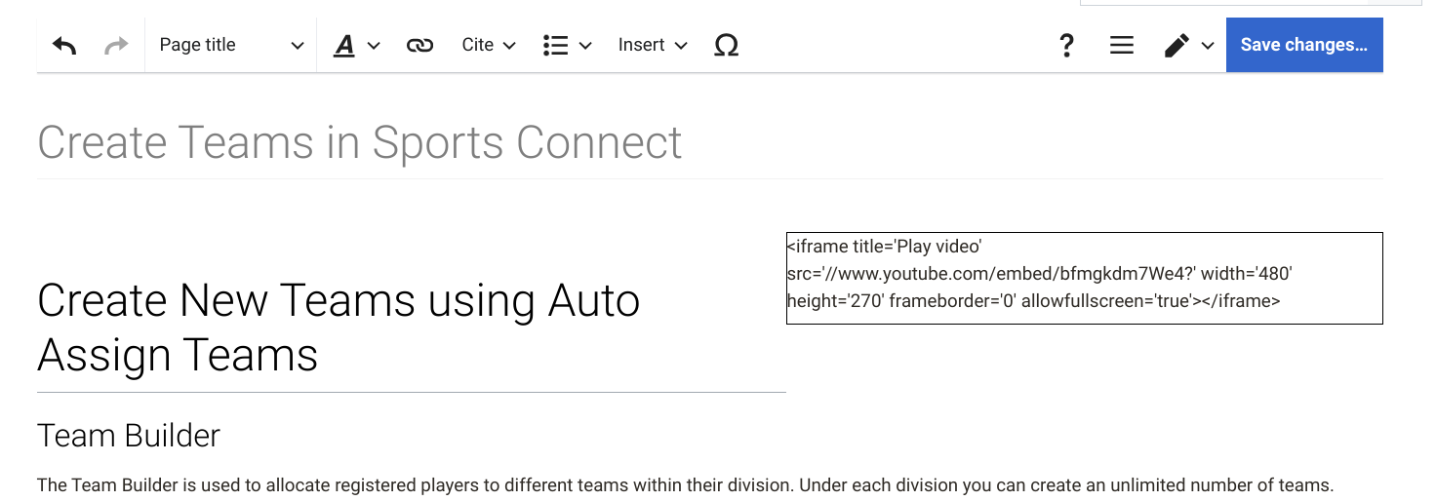
Task: Expand the chevron beside the list icon
Action: click(x=585, y=46)
